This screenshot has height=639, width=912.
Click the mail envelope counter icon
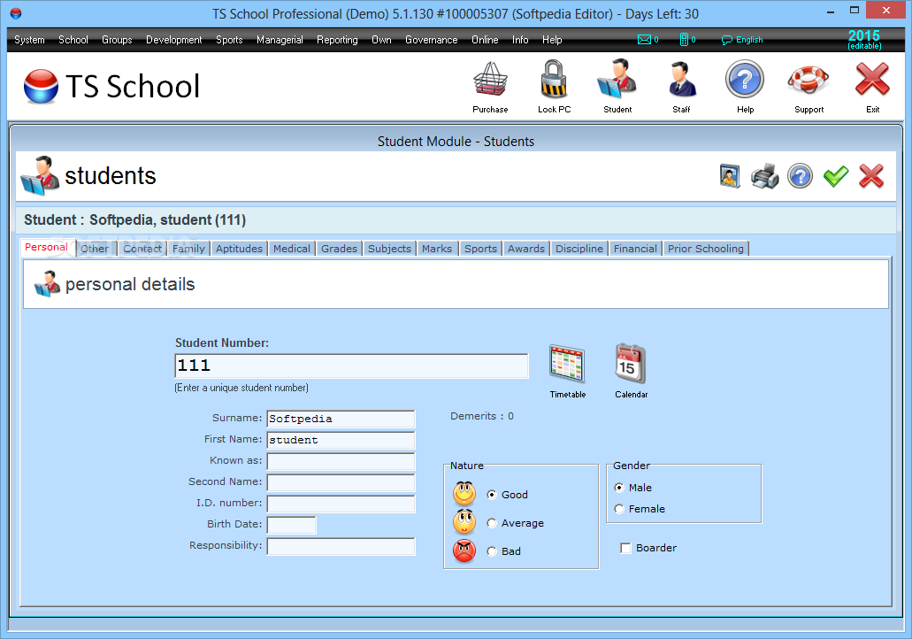tap(648, 40)
